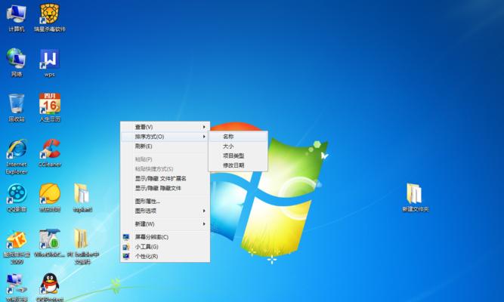Open the 人生日历 calendar shortcut

tap(50, 103)
